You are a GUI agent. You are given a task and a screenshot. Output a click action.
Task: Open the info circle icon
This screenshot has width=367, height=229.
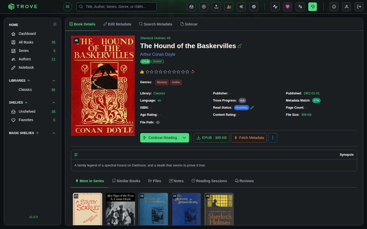pos(334,7)
